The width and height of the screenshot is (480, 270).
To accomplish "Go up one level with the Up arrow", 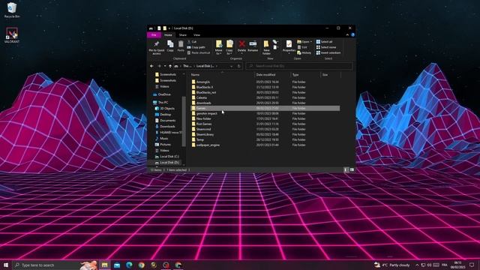I will (x=170, y=66).
